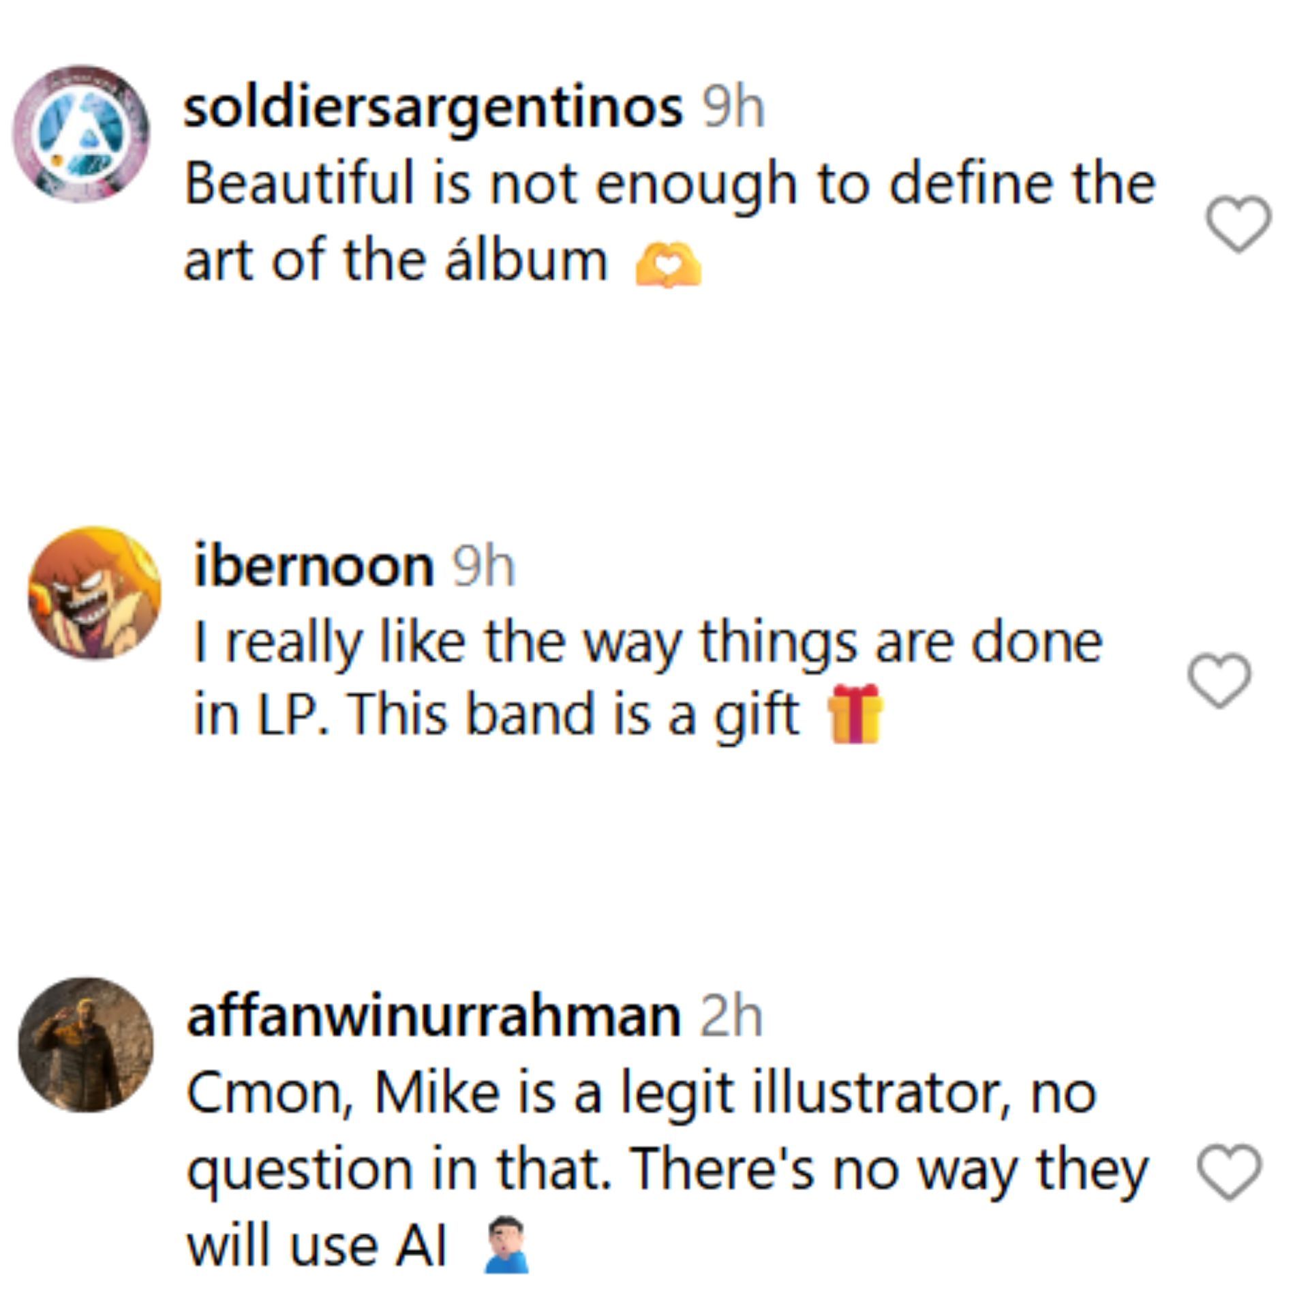Click the facepalm emoji after 'AI'
Image resolution: width=1295 pixels, height=1295 pixels.
[506, 1246]
